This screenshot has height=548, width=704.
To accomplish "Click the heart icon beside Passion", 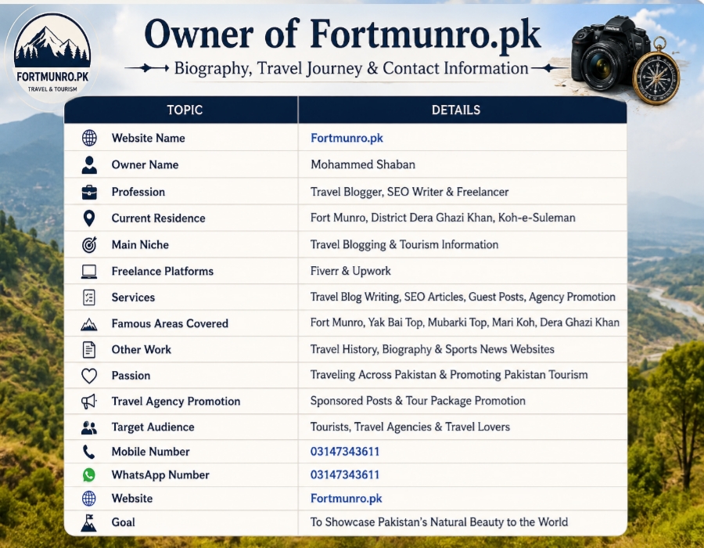I will pos(89,376).
